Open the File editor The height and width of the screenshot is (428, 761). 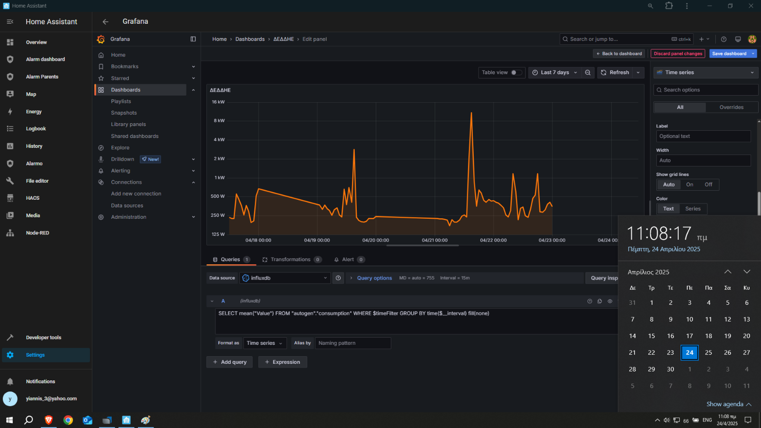(46, 181)
